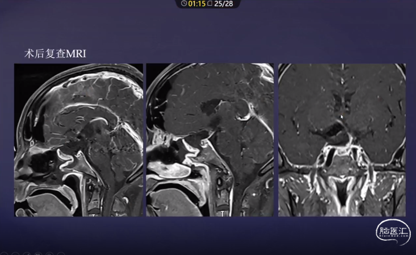The image size is (416, 255).
Task: Click the zoom magnifier slideshow control
Action: (50, 254)
